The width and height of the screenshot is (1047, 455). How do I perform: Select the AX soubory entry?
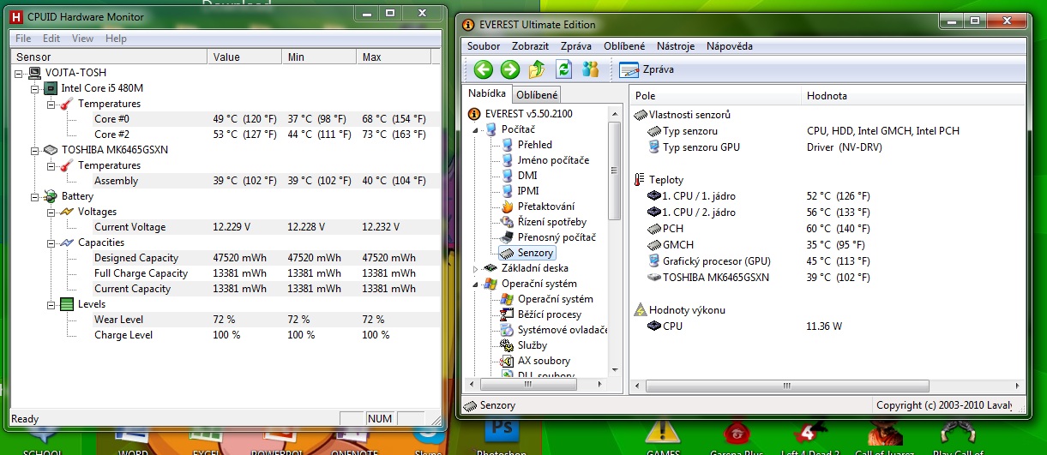[x=535, y=361]
